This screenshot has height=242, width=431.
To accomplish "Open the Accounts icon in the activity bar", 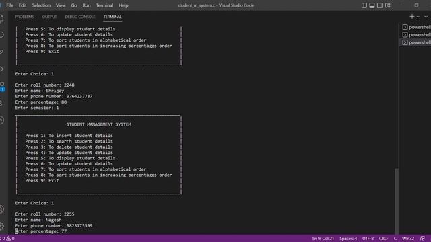I will click(x=1, y=209).
